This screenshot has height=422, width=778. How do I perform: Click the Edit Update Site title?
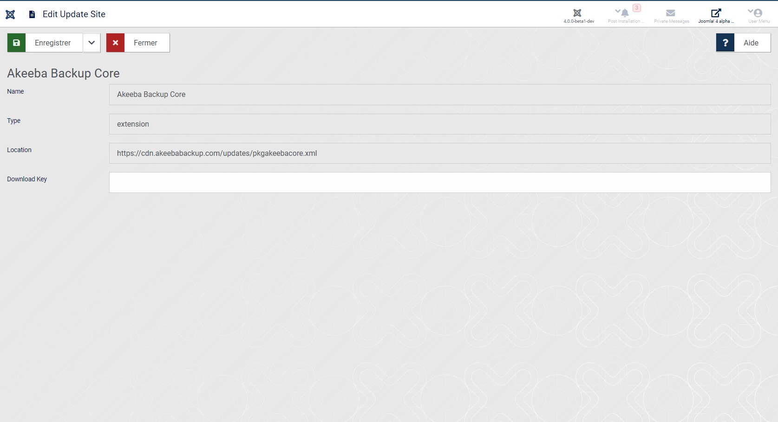point(74,14)
